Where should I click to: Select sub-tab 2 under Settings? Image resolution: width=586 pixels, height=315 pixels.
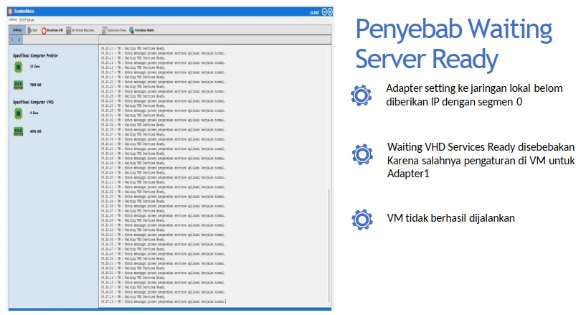click(x=19, y=39)
